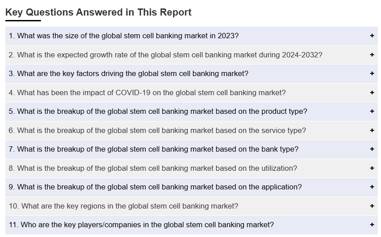This screenshot has height=237, width=381.
Task: Click plus icon beside expected growth rate question
Action: (x=372, y=55)
